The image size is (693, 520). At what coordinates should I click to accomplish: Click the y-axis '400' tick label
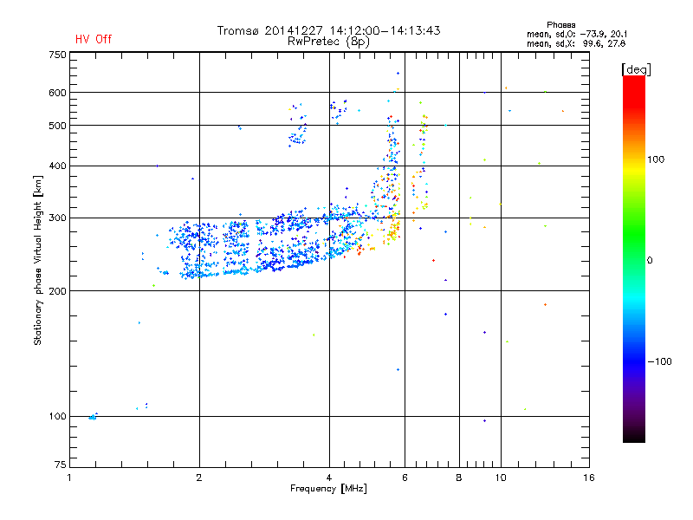click(57, 166)
